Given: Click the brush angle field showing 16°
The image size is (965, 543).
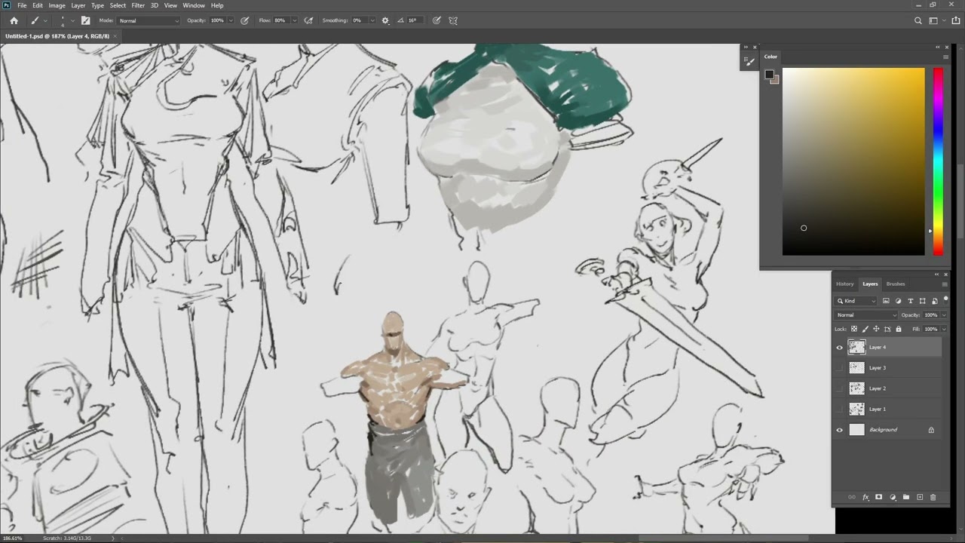Looking at the screenshot, I should coord(415,20).
